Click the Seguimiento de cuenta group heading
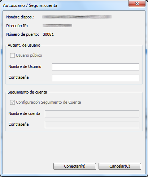Image resolution: width=148 pixels, height=177 pixels. 27,92
